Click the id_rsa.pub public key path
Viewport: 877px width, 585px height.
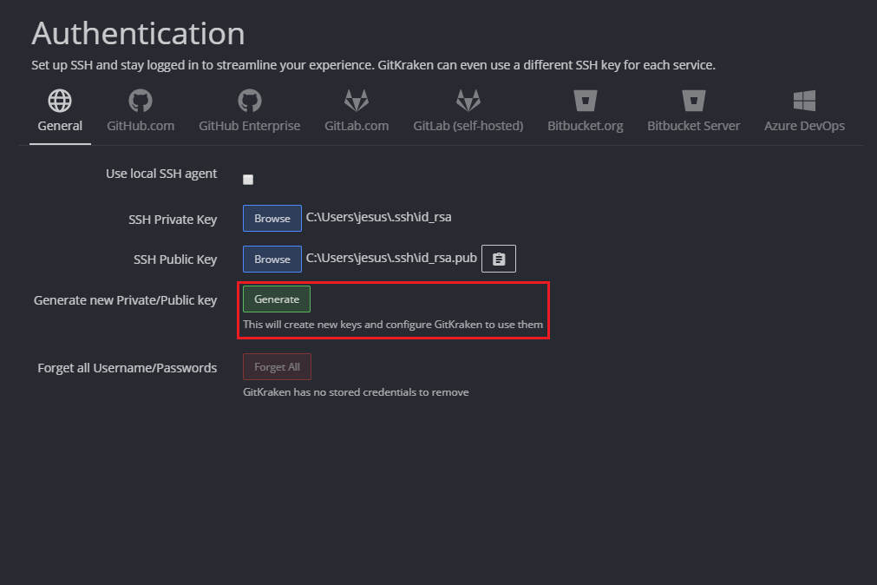coord(391,258)
